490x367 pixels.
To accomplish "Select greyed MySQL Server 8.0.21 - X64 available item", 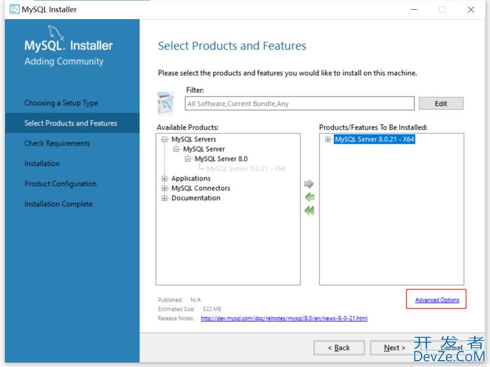I will [x=246, y=169].
